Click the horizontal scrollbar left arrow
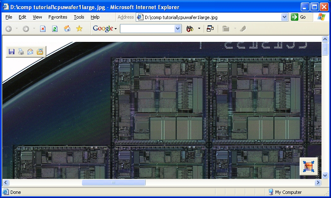The height and width of the screenshot is (198, 331). 6,182
